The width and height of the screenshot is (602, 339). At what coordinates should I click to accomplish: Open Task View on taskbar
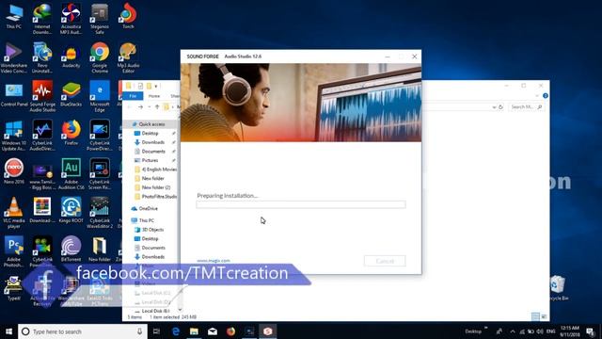tap(156, 331)
